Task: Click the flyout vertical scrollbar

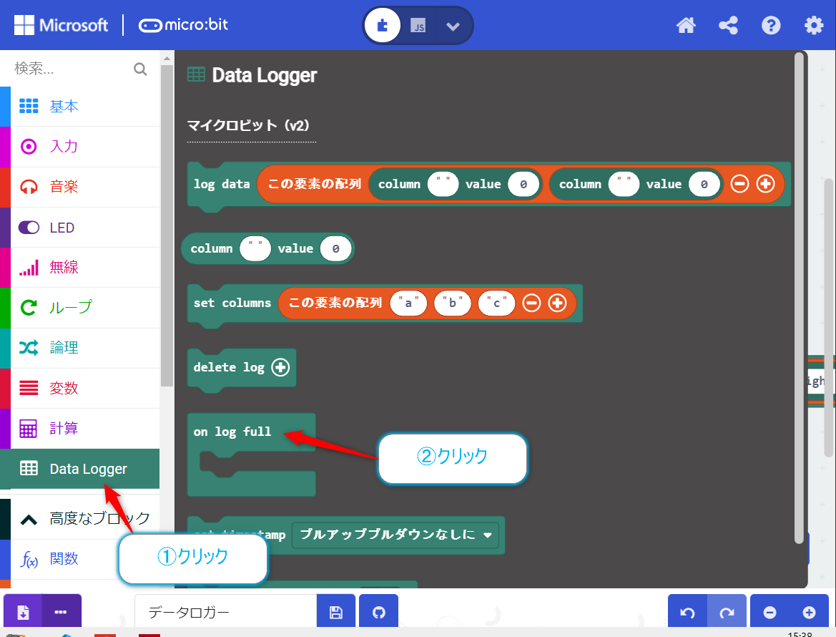Action: pyautogui.click(x=799, y=297)
